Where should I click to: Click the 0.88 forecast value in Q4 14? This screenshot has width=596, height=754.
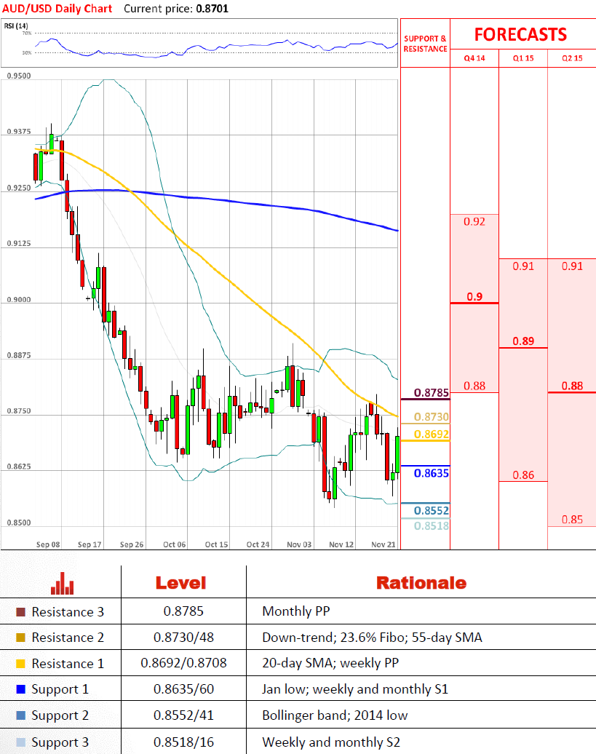(x=474, y=386)
